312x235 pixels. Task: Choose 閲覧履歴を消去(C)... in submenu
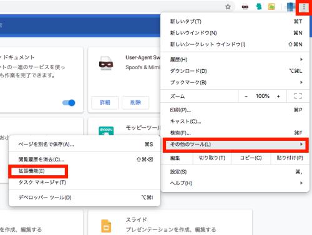point(84,160)
